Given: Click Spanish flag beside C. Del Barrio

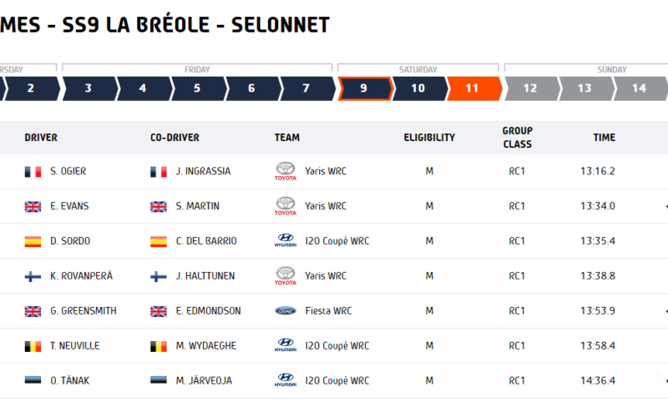Looking at the screenshot, I should [159, 241].
